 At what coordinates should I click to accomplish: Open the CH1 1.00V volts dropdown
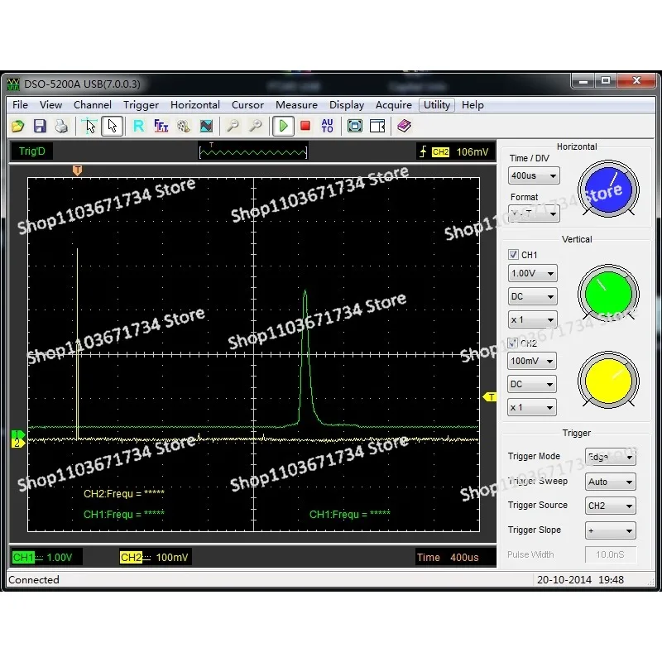tap(532, 273)
